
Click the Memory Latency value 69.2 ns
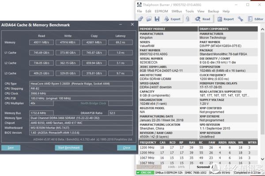(x=120, y=42)
